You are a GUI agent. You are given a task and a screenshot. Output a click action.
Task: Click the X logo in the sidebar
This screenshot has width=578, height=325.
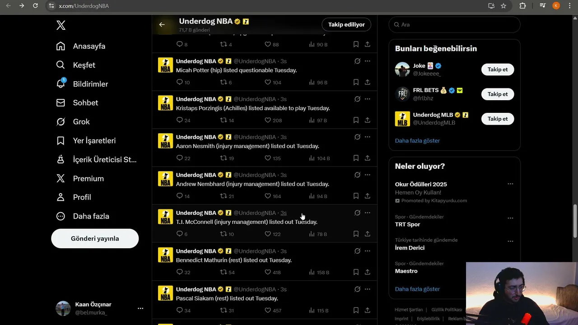[x=61, y=25]
